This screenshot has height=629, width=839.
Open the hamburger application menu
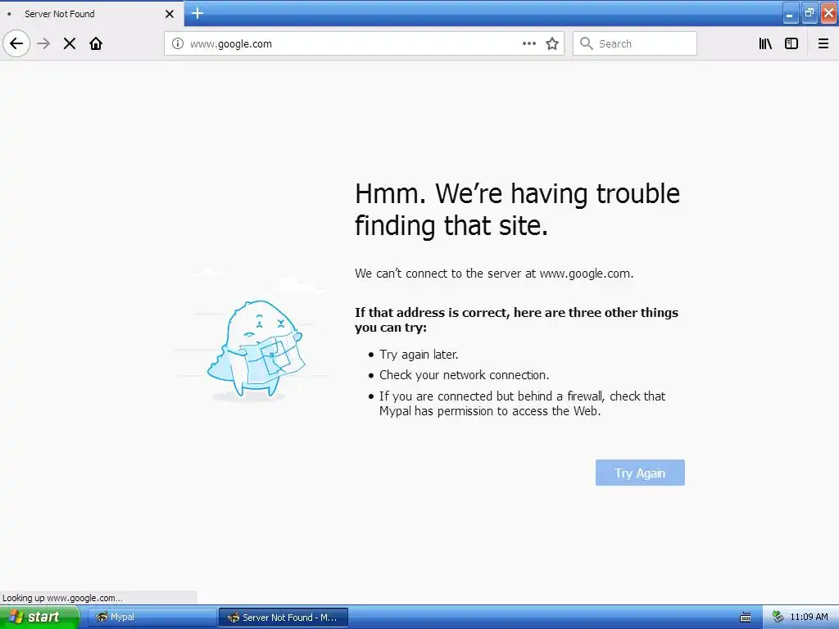[823, 43]
